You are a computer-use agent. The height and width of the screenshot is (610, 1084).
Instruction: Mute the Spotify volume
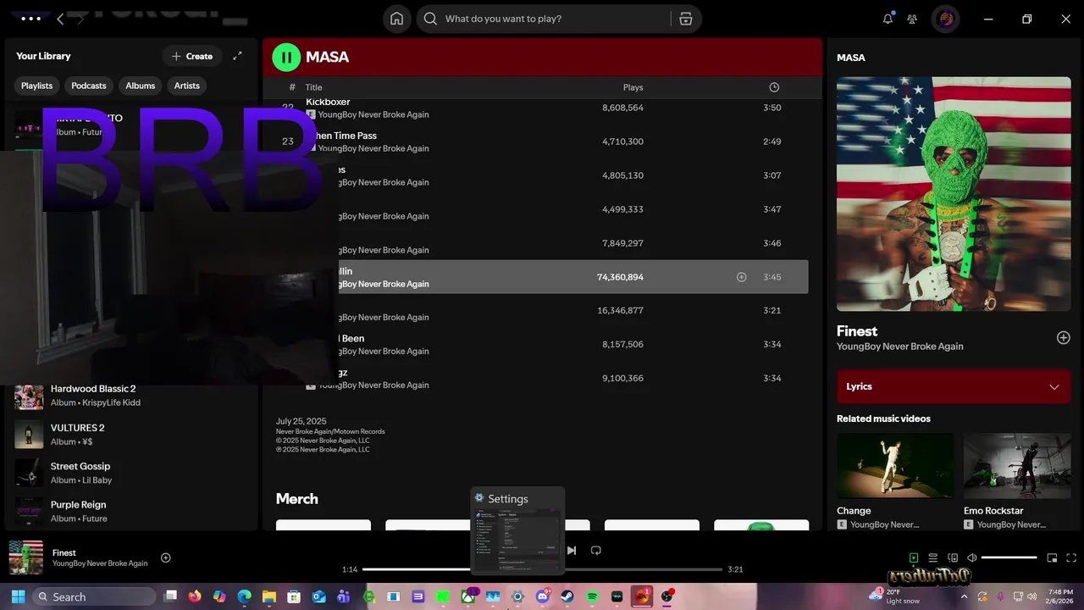[x=972, y=557]
